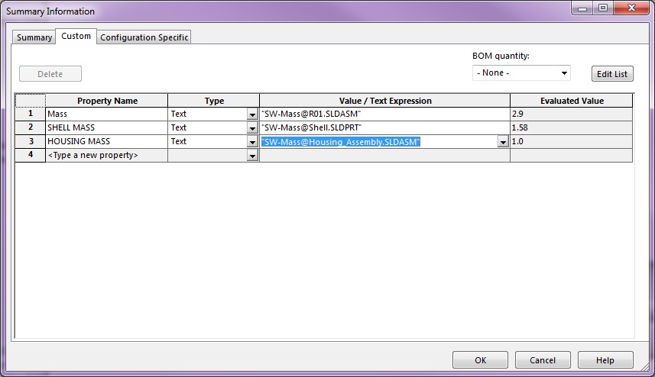Click the SHELL MASS property name cell
This screenshot has width=655, height=377.
[106, 127]
